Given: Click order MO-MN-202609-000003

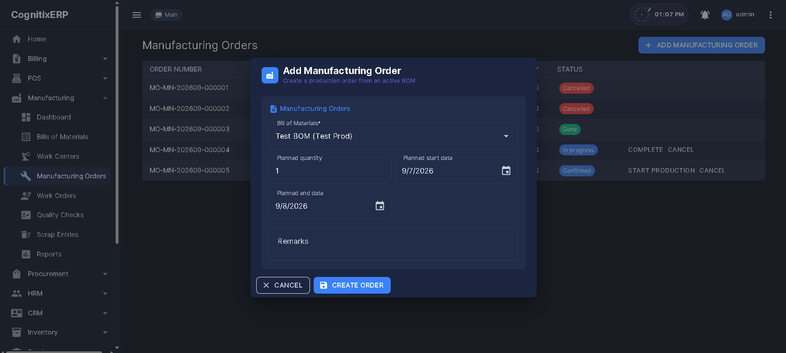Looking at the screenshot, I should click(189, 129).
